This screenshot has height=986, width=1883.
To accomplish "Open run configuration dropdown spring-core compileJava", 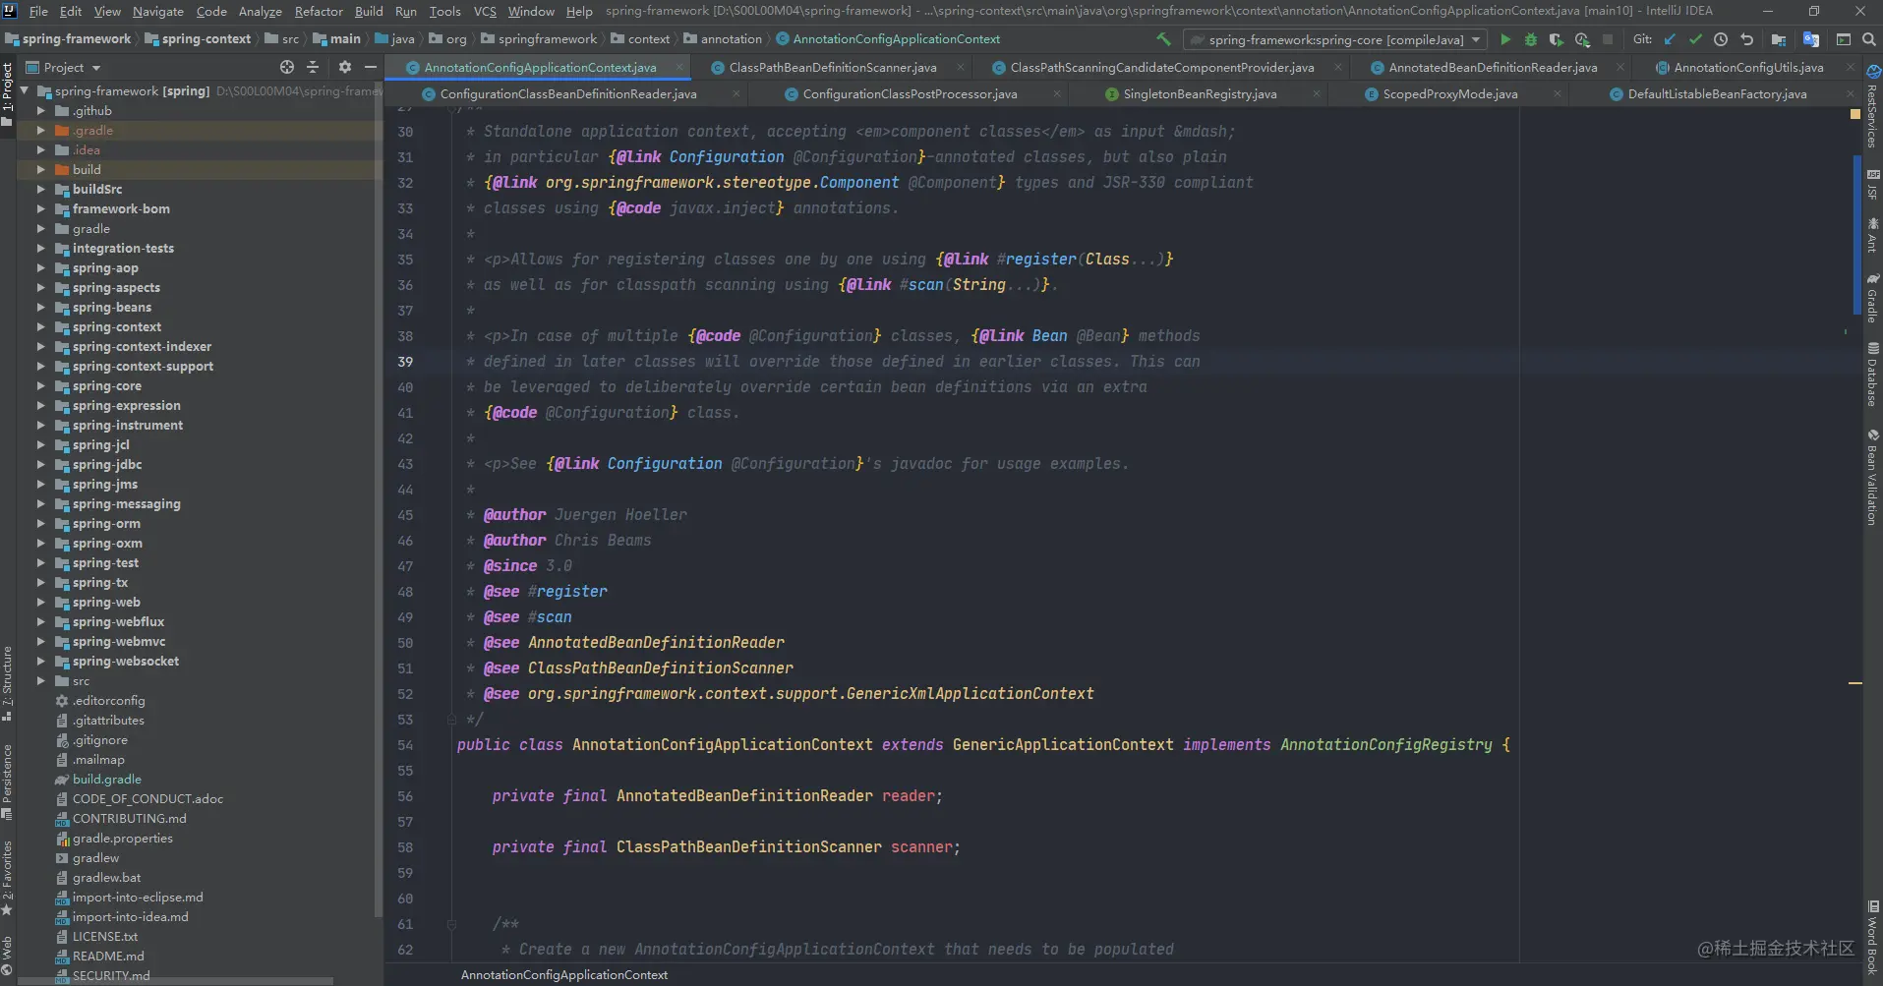I will coord(1335,39).
